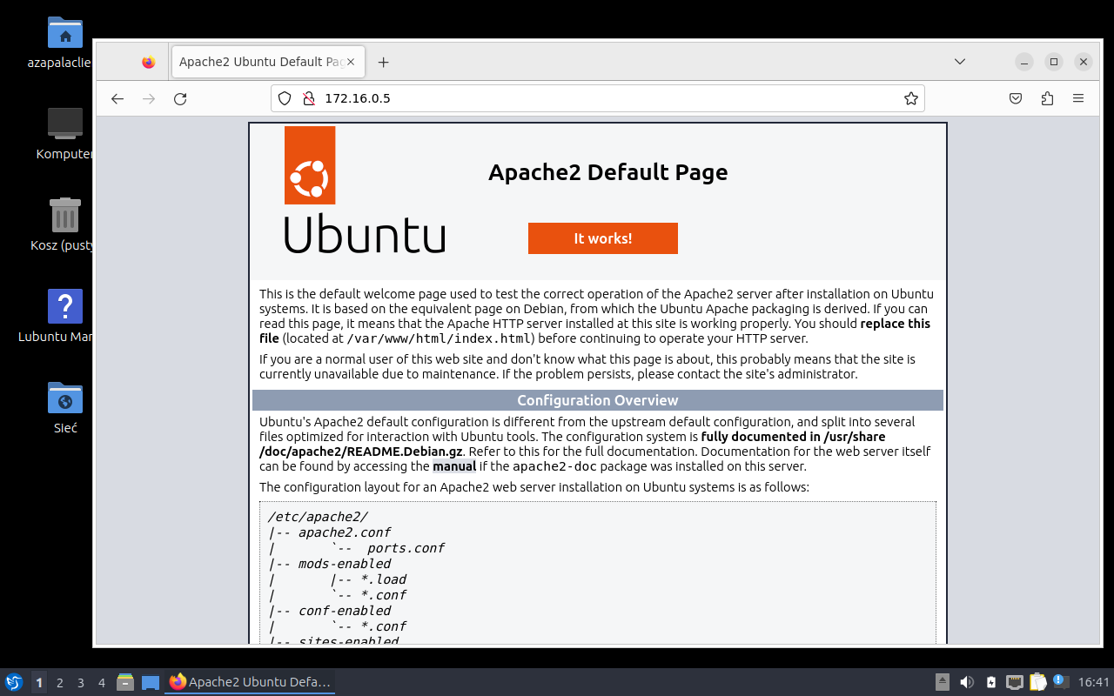
Task: Click the orange It works! banner
Action: pyautogui.click(x=602, y=238)
